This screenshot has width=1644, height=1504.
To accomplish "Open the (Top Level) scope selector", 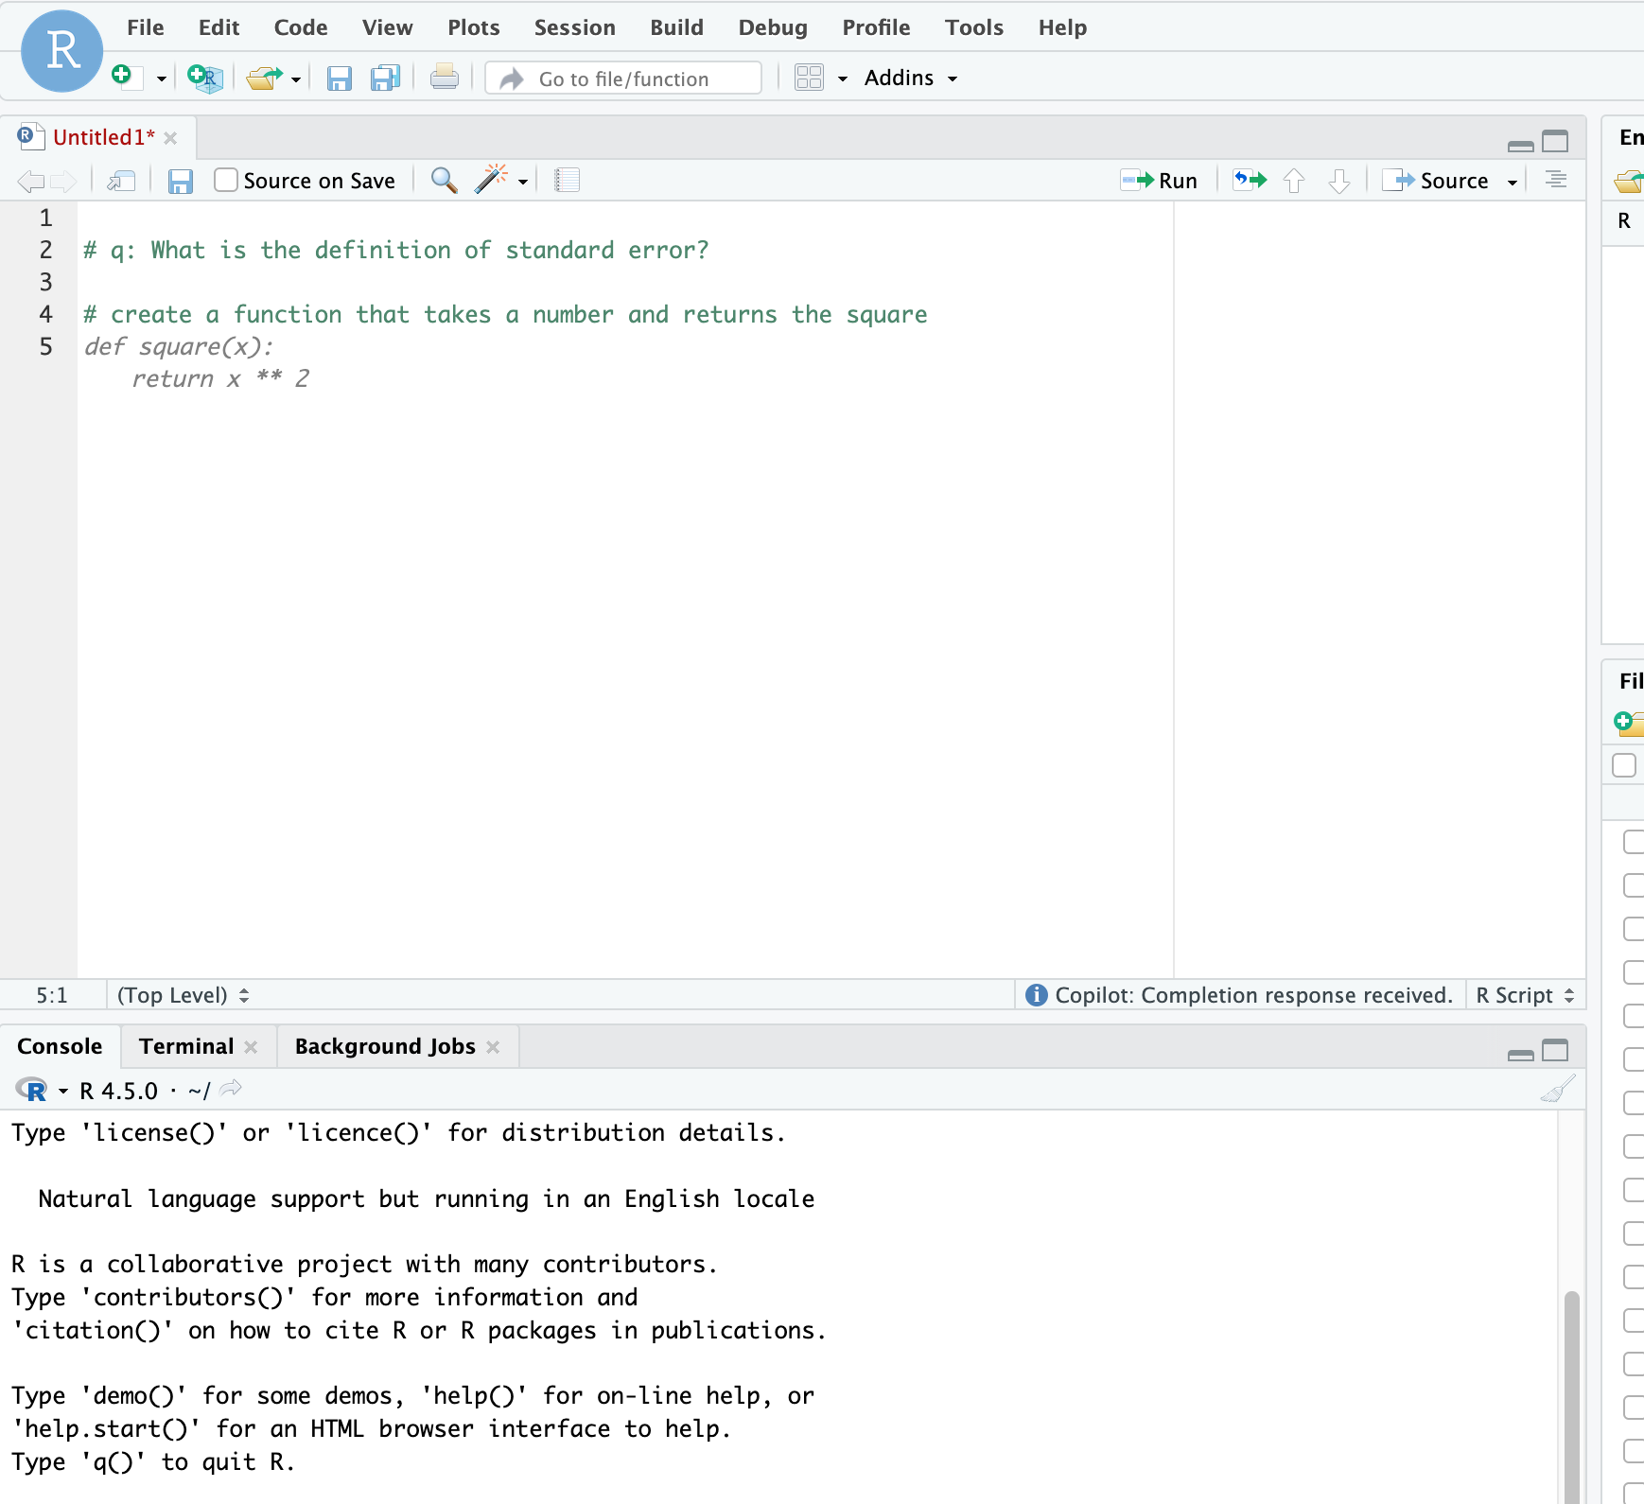I will (x=182, y=995).
